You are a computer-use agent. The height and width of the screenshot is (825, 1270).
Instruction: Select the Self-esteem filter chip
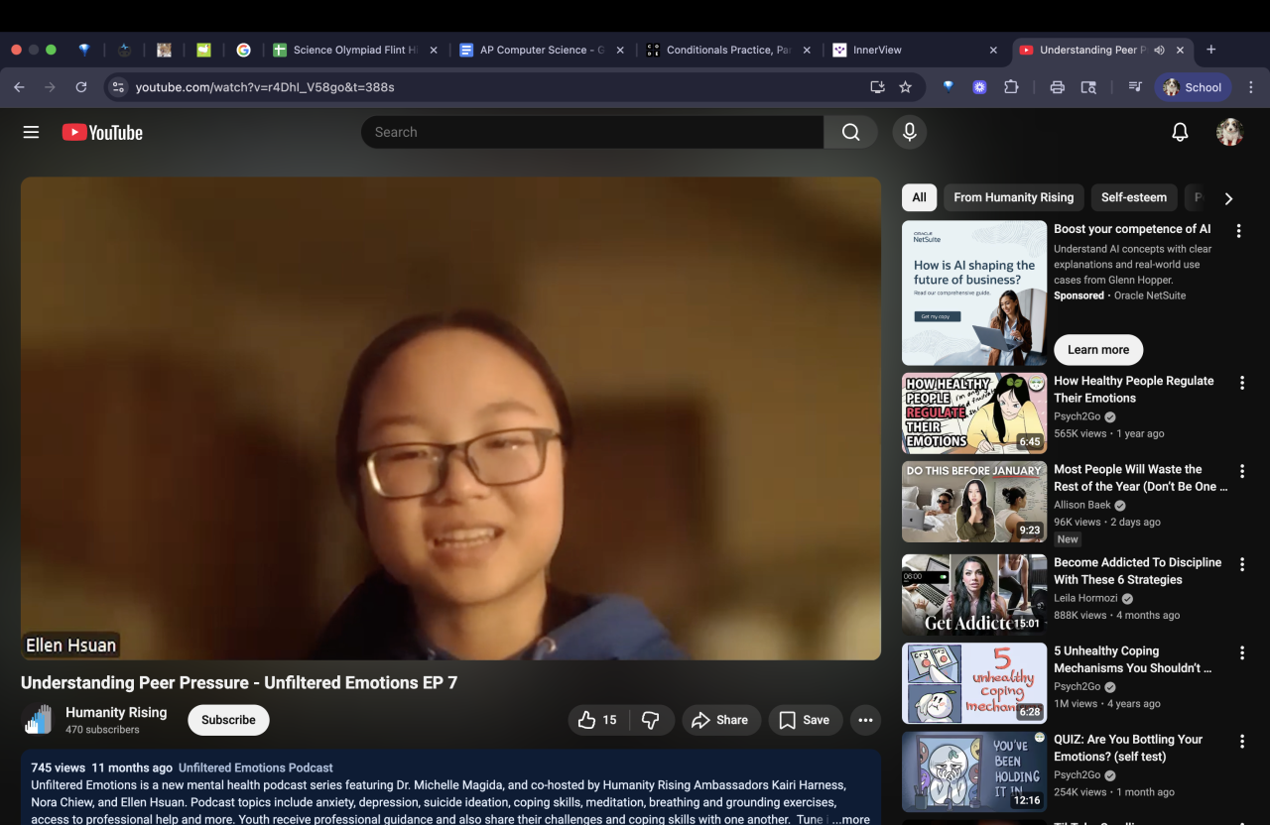(x=1133, y=197)
